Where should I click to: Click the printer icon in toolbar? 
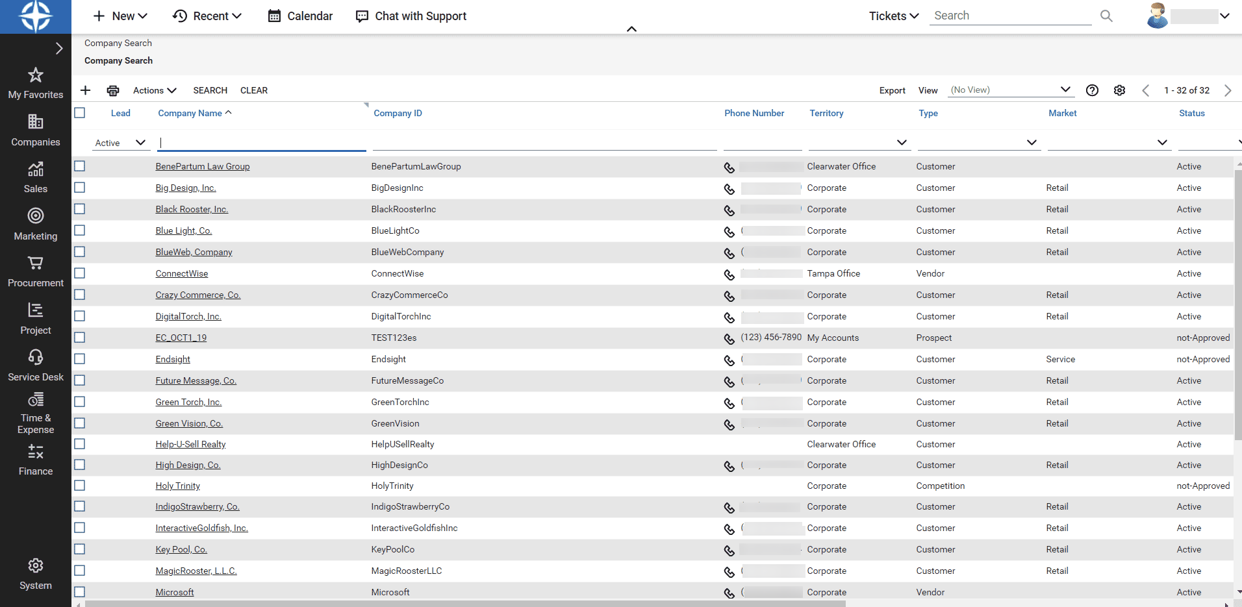[x=113, y=90]
